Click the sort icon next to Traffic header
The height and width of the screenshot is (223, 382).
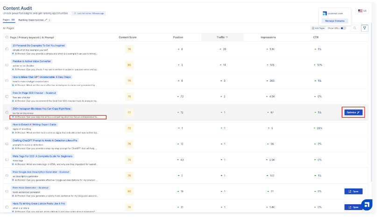point(227,37)
